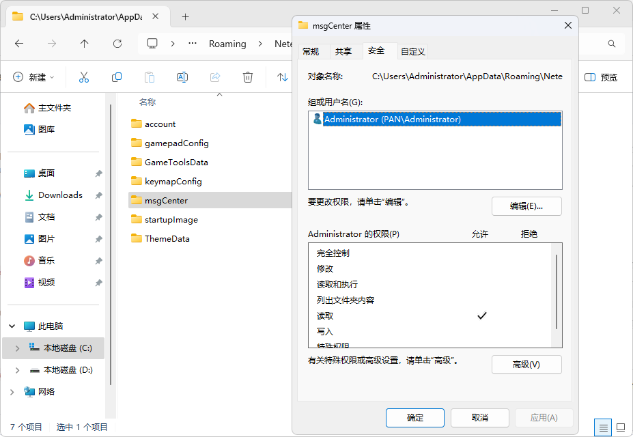Screen dimensions: 633x437
Task: Click the Cut scissors icon in toolbar
Action: (x=84, y=77)
